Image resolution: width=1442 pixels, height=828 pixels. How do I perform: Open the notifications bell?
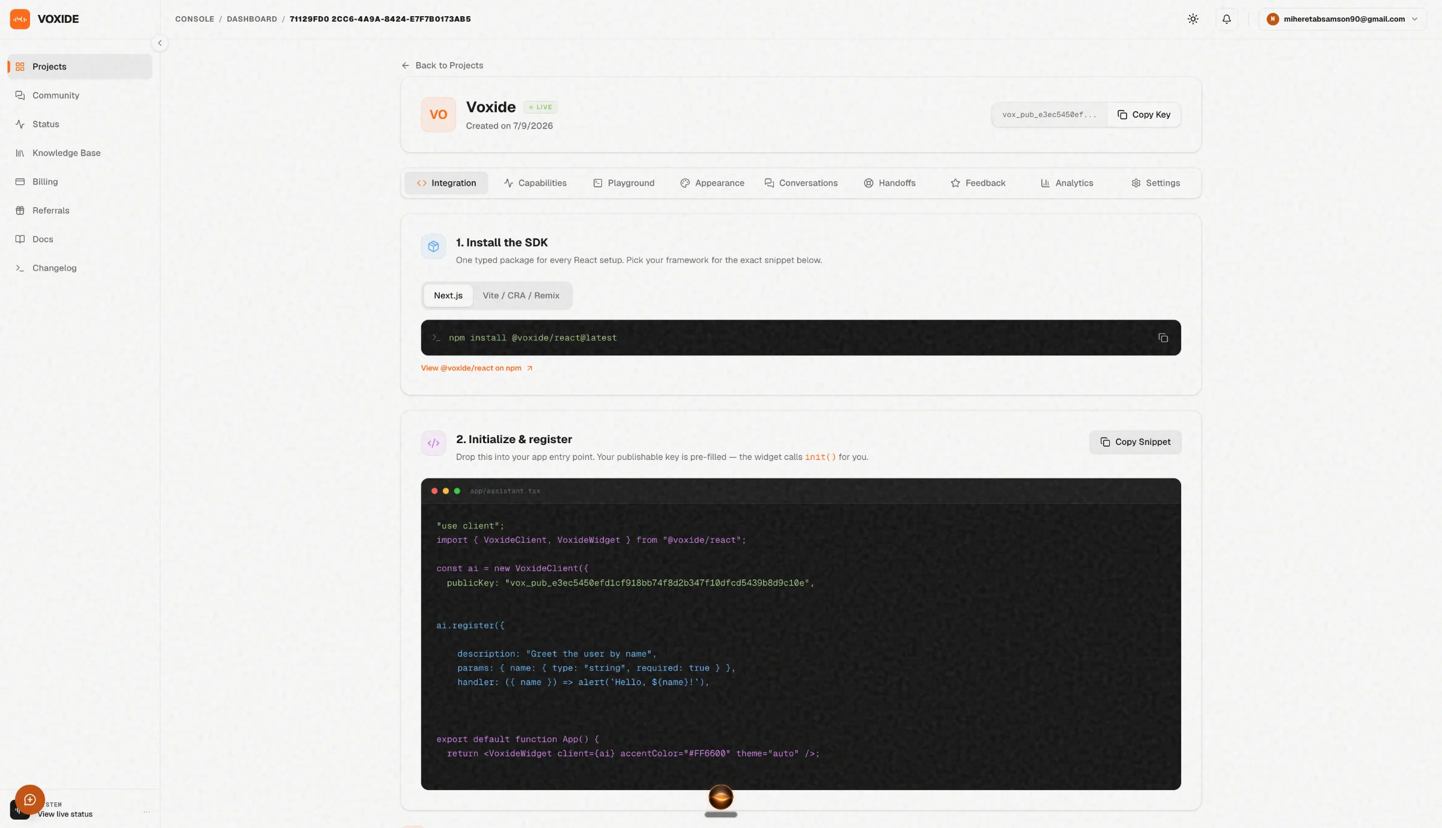tap(1226, 19)
